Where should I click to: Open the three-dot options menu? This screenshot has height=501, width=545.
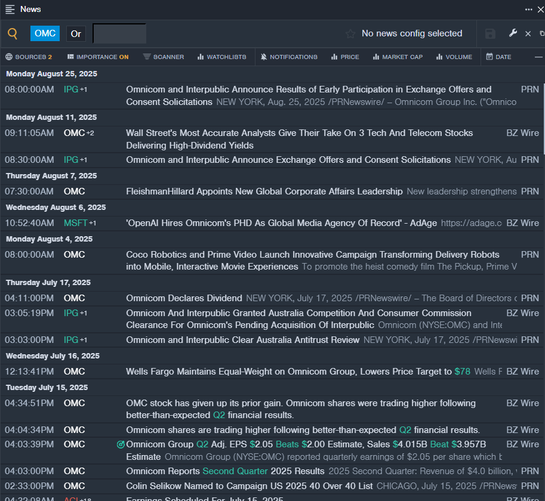coord(528,10)
